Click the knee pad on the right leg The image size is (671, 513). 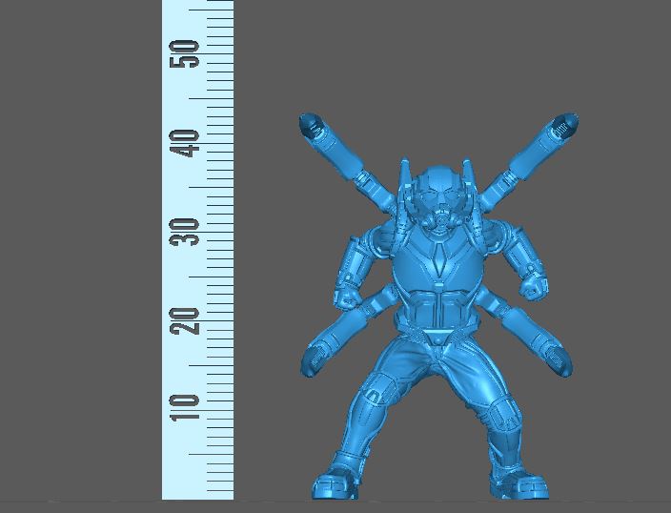click(502, 414)
